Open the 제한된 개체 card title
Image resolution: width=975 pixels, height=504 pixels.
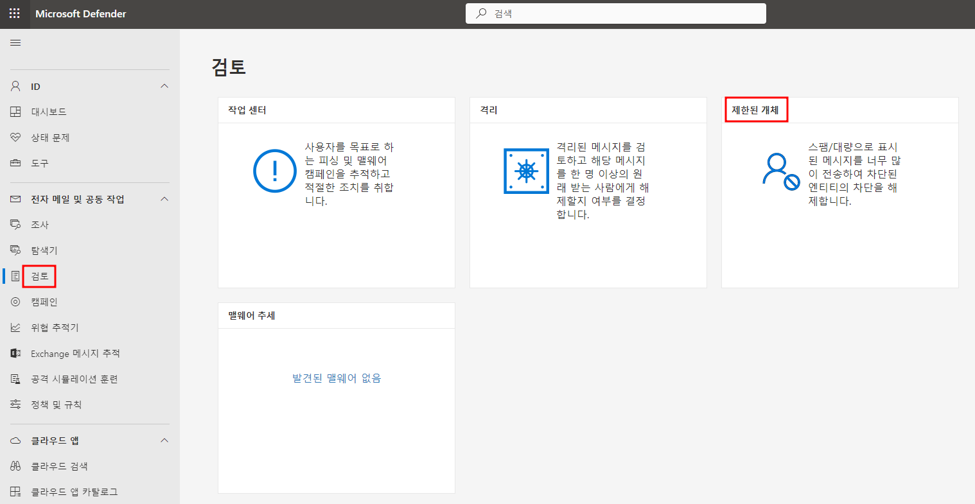(x=755, y=110)
